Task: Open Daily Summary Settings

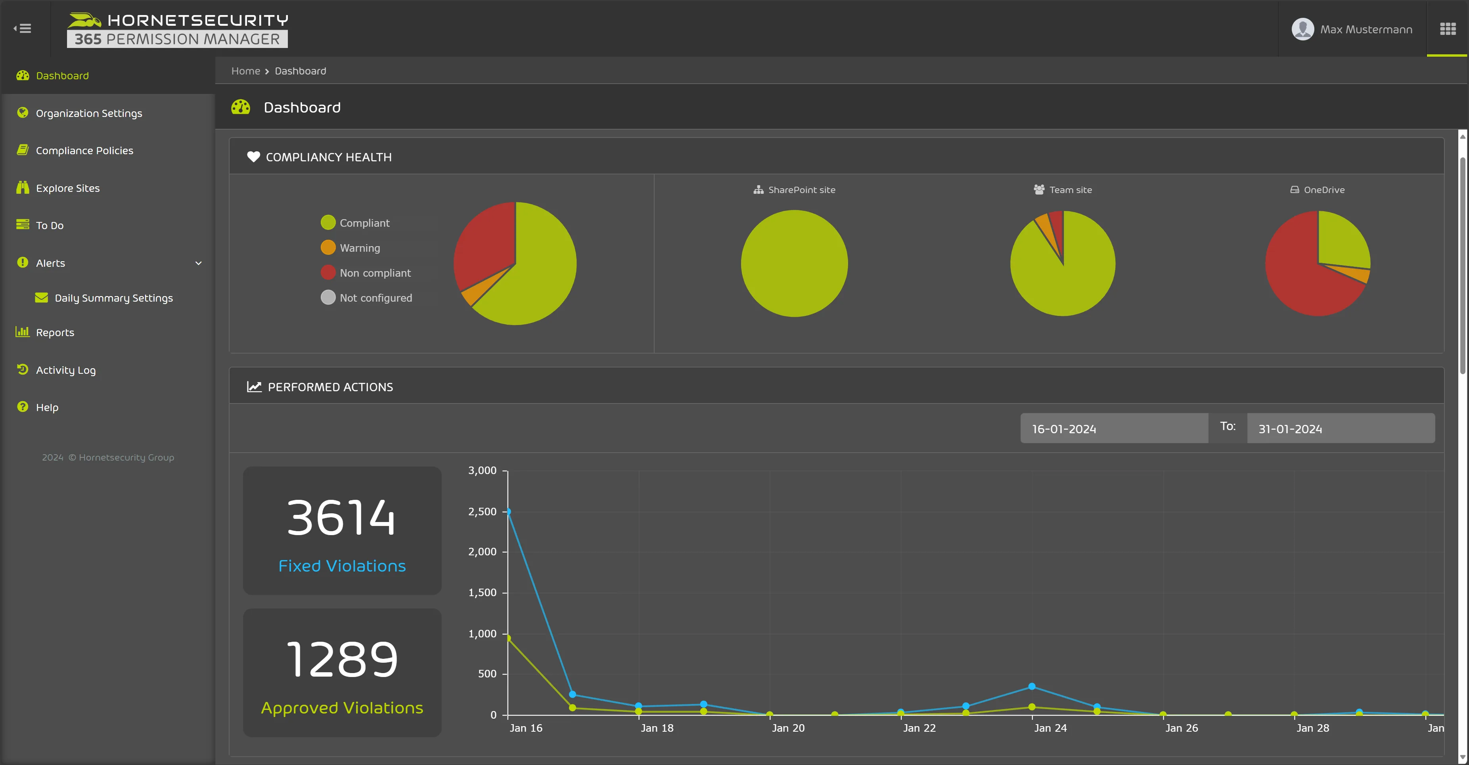Action: coord(113,298)
